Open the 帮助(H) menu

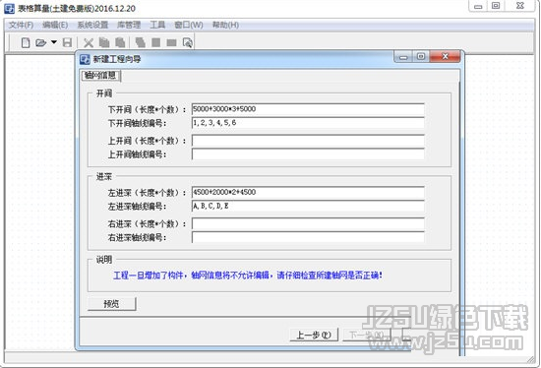pos(225,25)
